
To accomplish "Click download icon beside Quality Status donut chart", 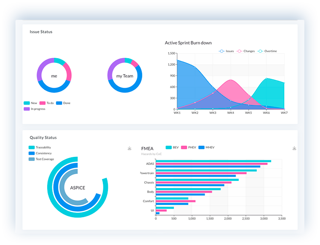I will tap(129, 148).
